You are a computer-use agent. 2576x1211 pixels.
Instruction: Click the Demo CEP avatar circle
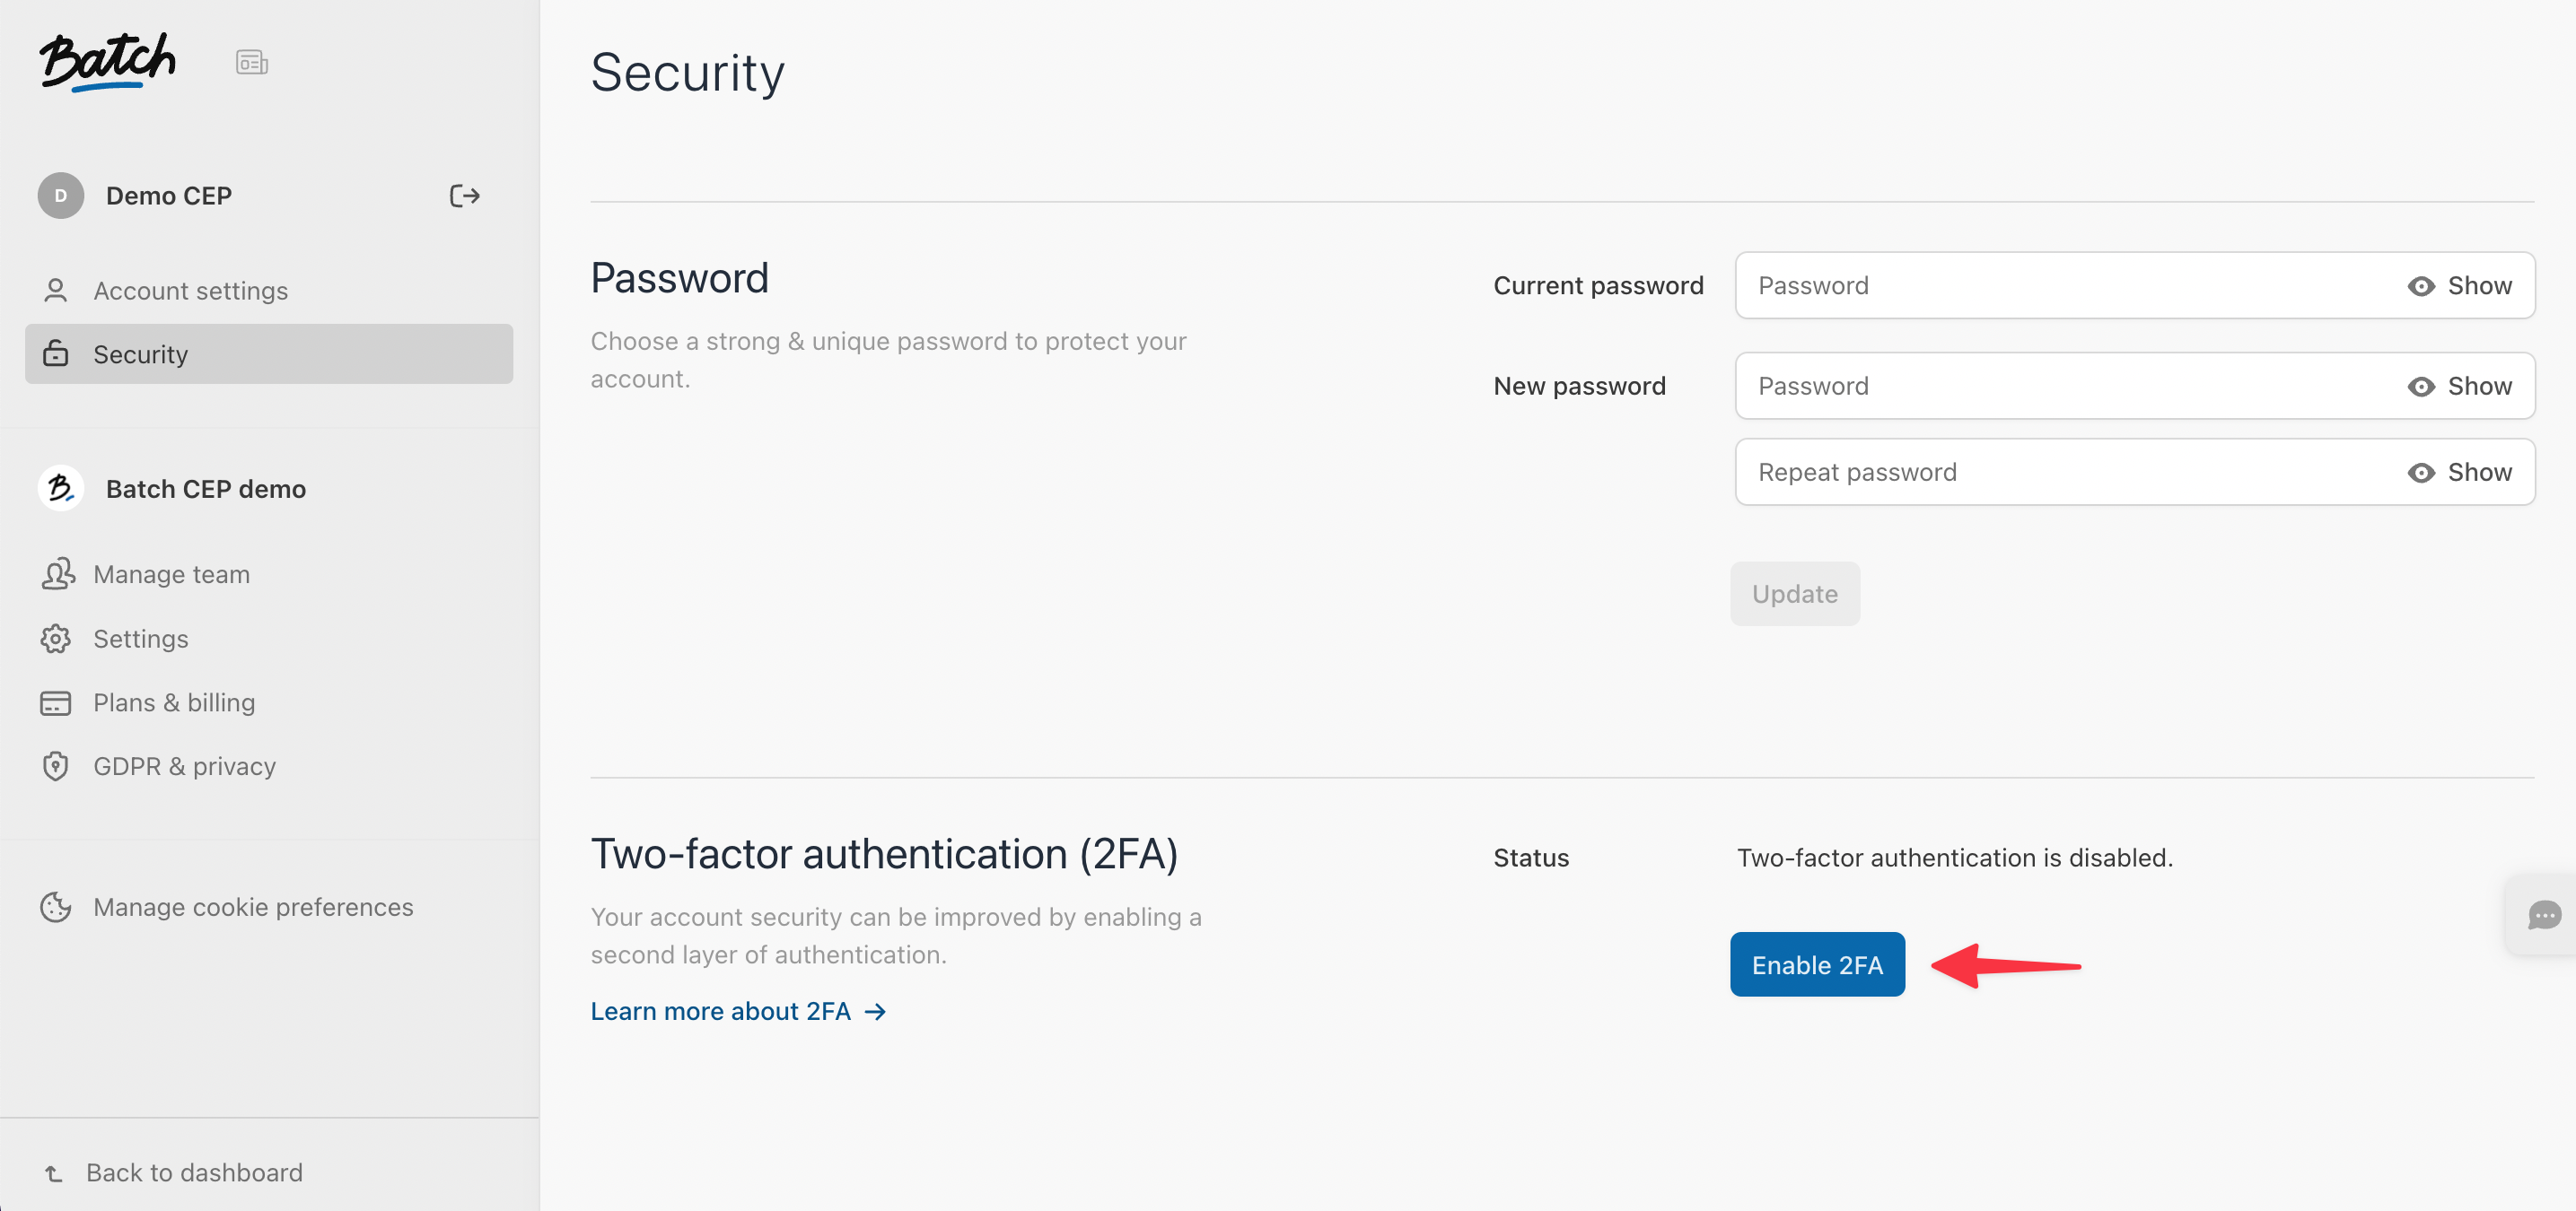pos(61,196)
